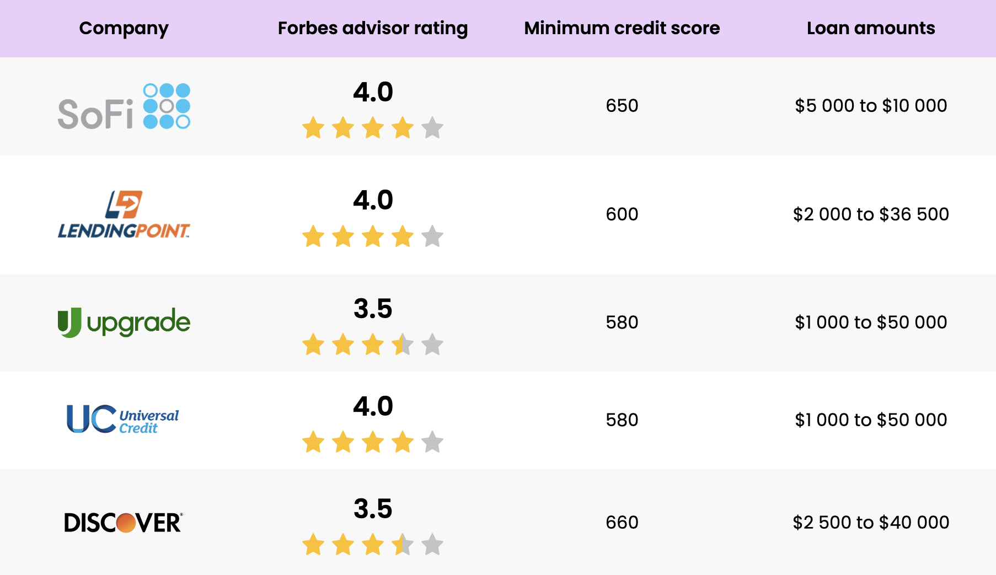Select SoFi's 650 minimum credit score
This screenshot has height=575, width=996.
[622, 105]
